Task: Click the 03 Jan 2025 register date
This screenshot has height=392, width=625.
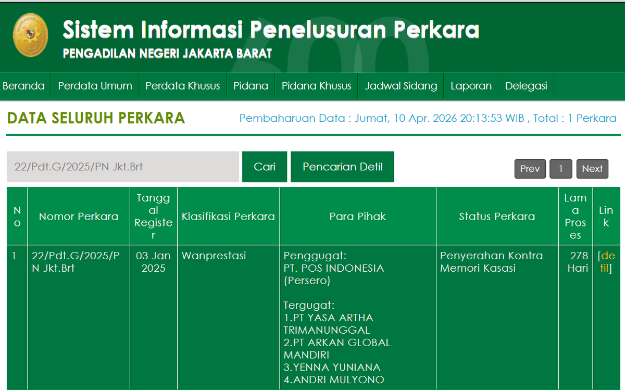Action: (154, 262)
